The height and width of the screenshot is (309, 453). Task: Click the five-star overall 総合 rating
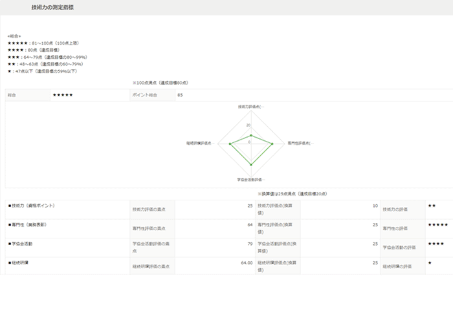[63, 95]
